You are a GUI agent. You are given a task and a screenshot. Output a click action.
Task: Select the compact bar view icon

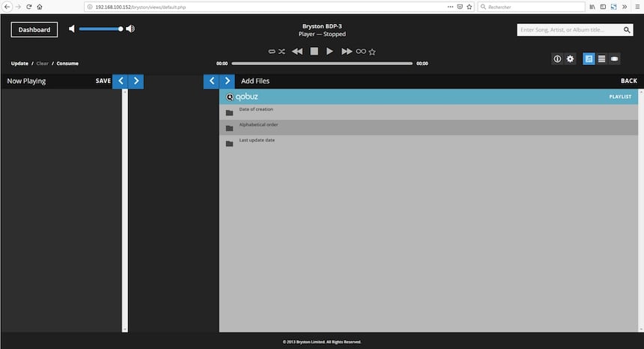point(615,59)
